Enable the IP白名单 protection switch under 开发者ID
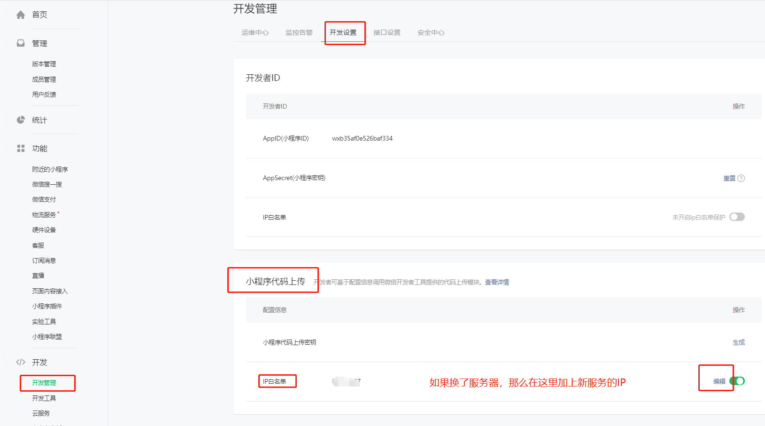This screenshot has height=426, width=765. tap(737, 217)
